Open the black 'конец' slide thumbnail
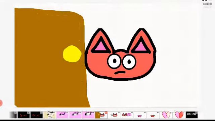 click(x=191, y=115)
